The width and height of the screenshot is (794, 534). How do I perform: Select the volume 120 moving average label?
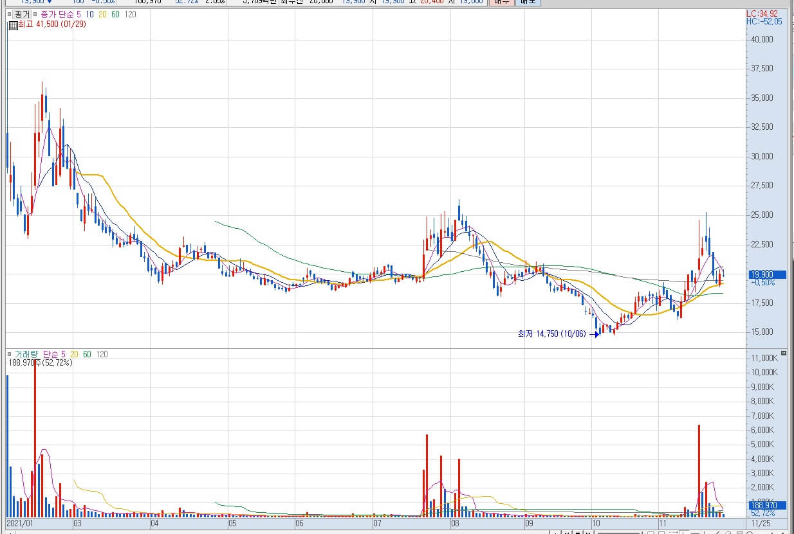(x=102, y=354)
